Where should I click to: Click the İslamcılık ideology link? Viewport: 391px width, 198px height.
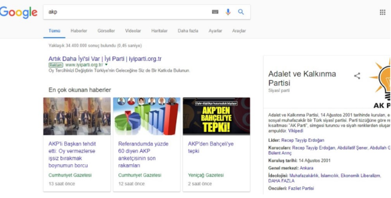click(x=330, y=176)
